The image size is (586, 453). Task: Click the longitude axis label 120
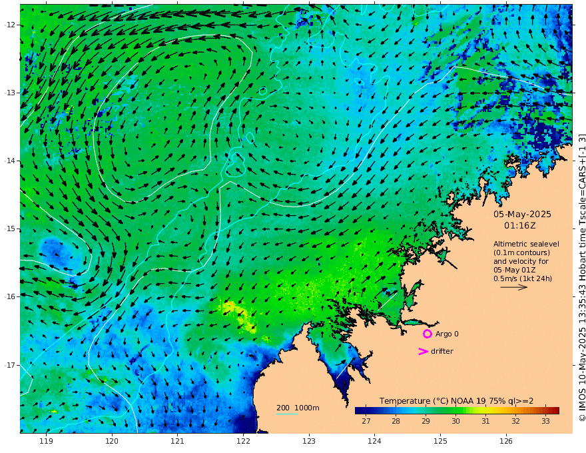pos(112,441)
